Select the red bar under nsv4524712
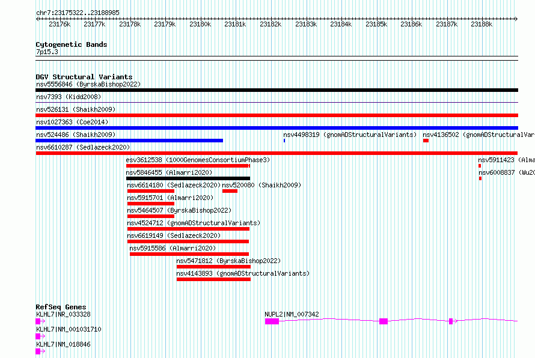 [x=188, y=229]
